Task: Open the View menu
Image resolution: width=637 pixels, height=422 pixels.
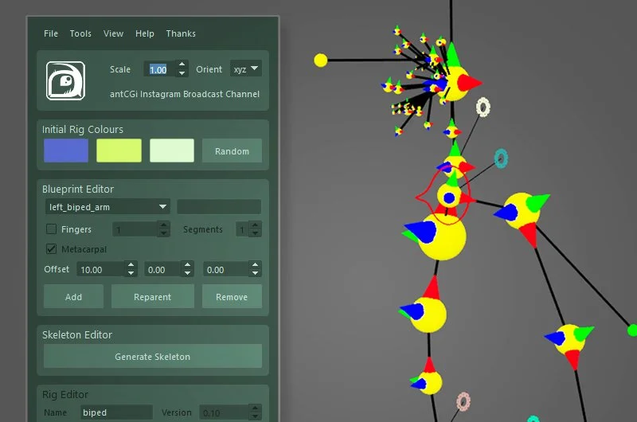Action: point(113,33)
